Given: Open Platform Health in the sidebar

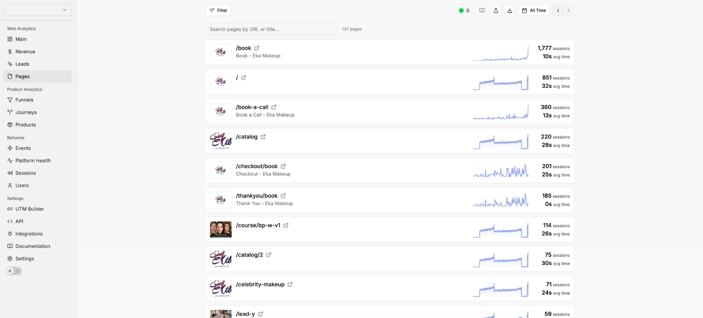Looking at the screenshot, I should point(37,161).
